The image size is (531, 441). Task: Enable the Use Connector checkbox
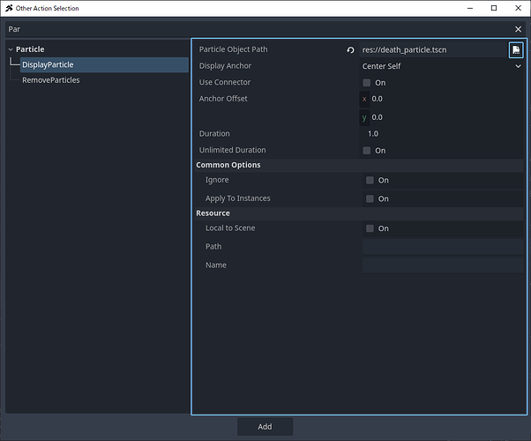tap(368, 83)
